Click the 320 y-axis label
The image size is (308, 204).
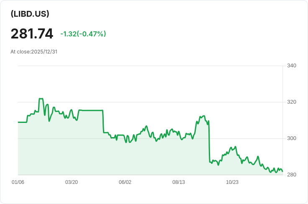click(292, 102)
